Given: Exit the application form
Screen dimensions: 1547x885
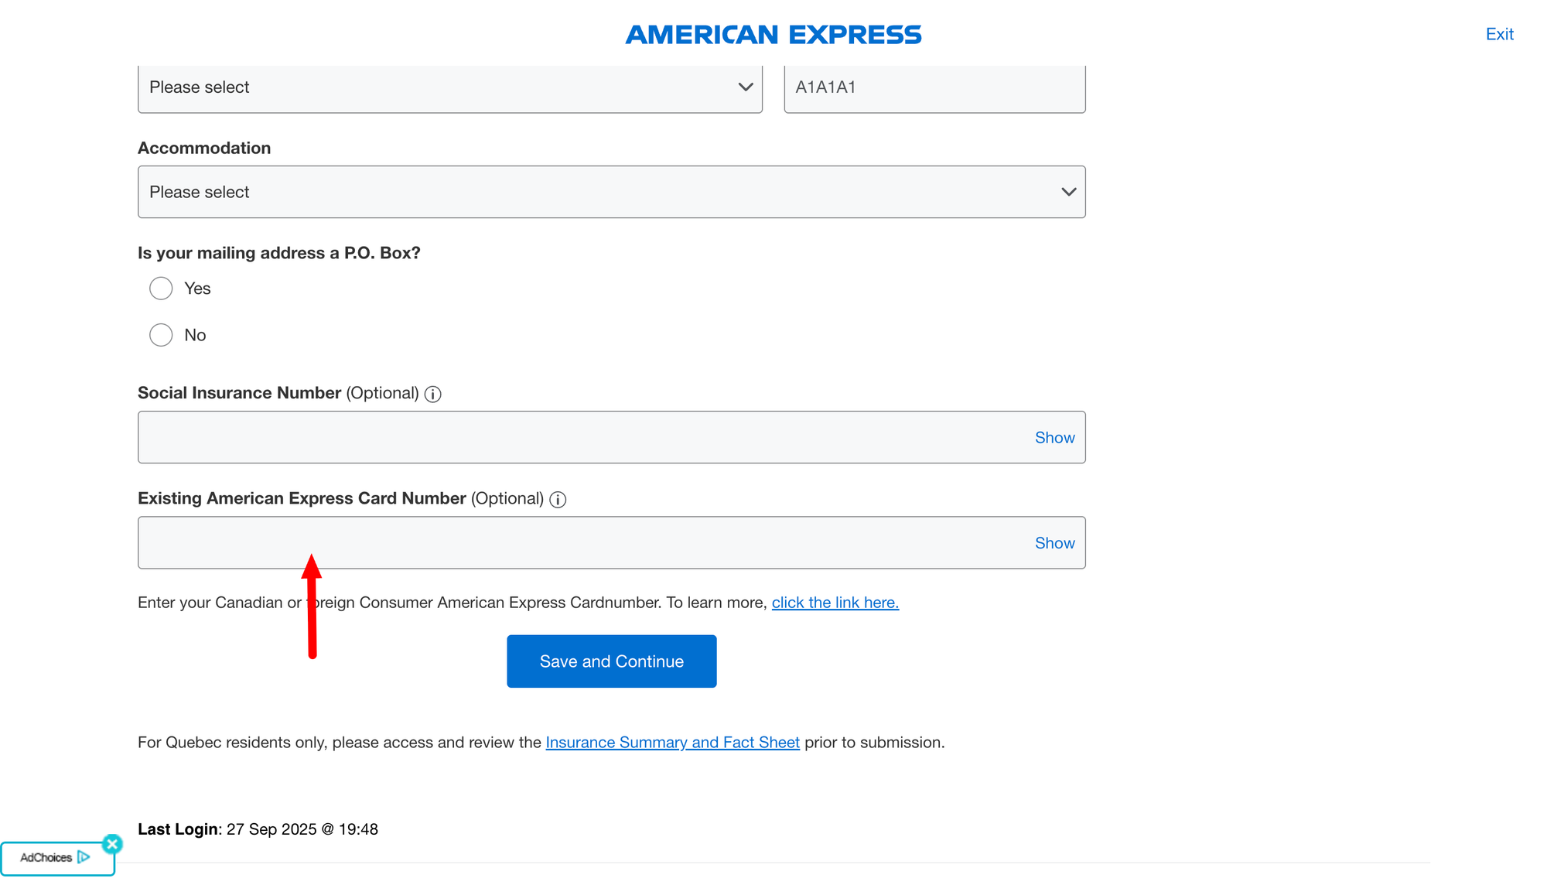Looking at the screenshot, I should [1499, 34].
